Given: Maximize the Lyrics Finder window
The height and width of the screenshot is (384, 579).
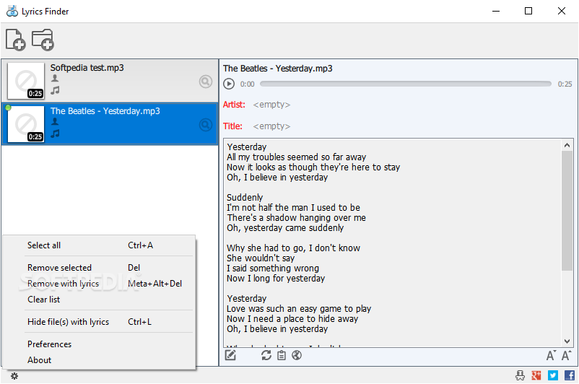Looking at the screenshot, I should click(x=528, y=11).
